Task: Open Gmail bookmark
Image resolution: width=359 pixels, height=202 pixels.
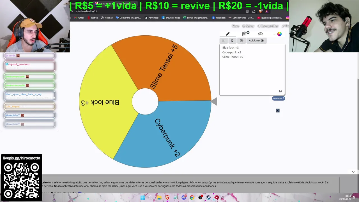Action: pyautogui.click(x=79, y=18)
